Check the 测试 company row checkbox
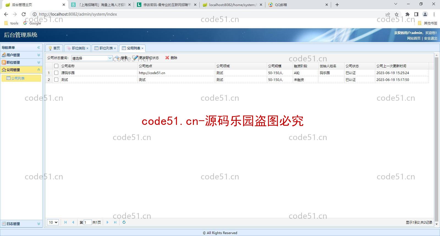This screenshot has height=236, width=440. coord(56,80)
